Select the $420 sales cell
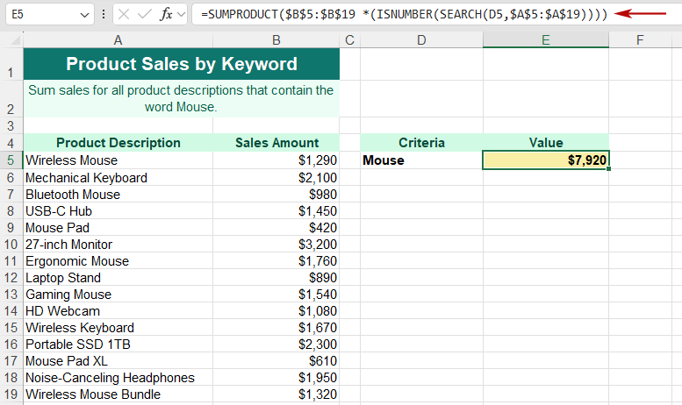The width and height of the screenshot is (682, 405). coord(276,228)
